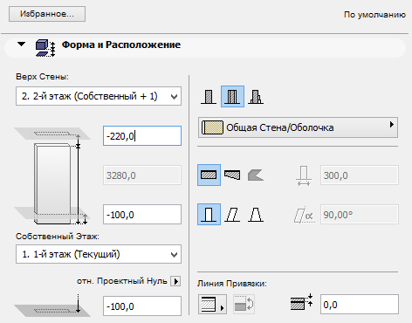The width and height of the screenshot is (412, 323).
Task: Click the slant angle field 90,00°
Action: click(x=360, y=215)
